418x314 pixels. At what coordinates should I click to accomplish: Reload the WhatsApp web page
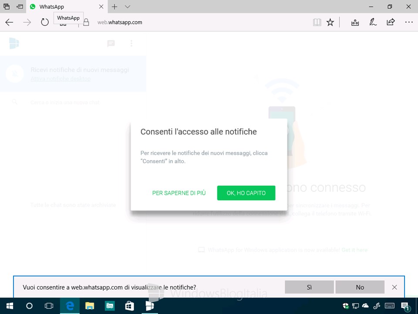click(45, 22)
